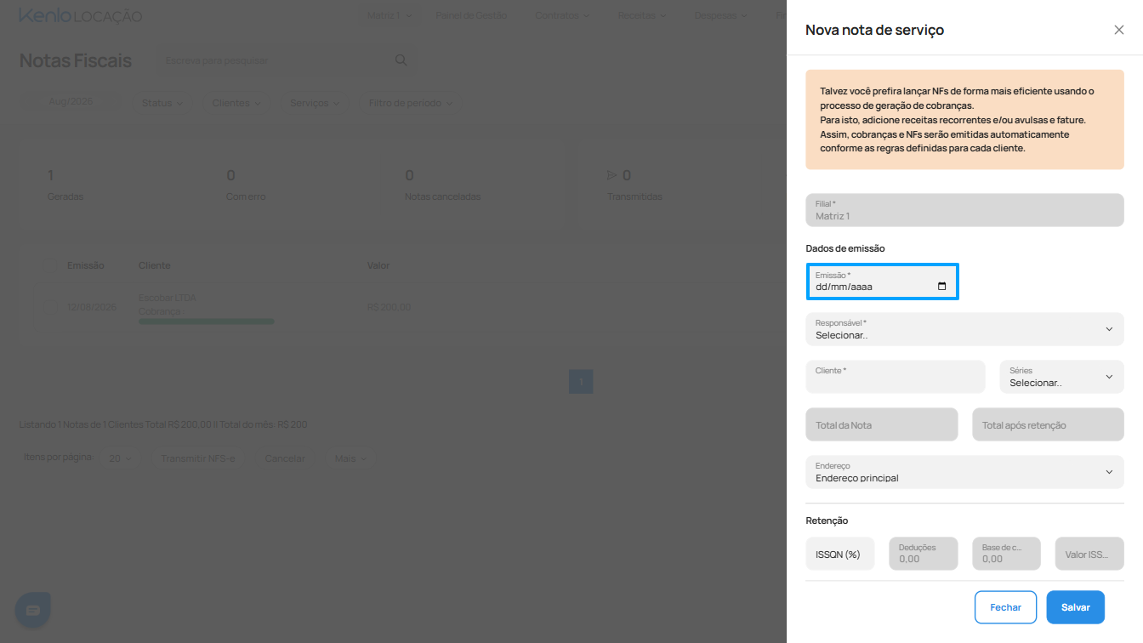
Task: Open the Matriz 1 branch selector in header
Action: pyautogui.click(x=390, y=15)
